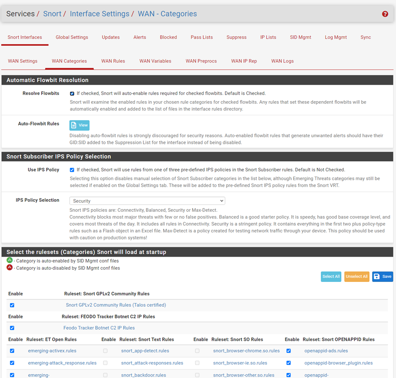The height and width of the screenshot is (378, 396).
Task: Uncheck the openappid-browser_plugin.rules checkbox
Action: click(289, 363)
